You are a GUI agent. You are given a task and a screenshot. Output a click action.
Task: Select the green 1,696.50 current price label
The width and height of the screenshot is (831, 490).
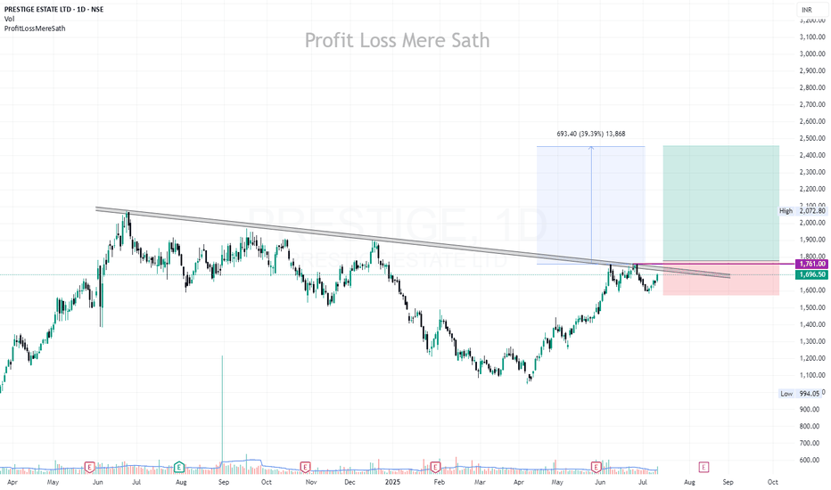tap(812, 274)
